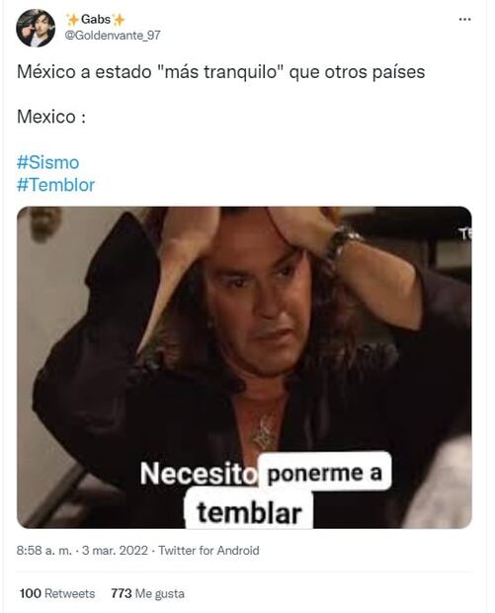Open the Twitter for Android source link

coord(208,551)
